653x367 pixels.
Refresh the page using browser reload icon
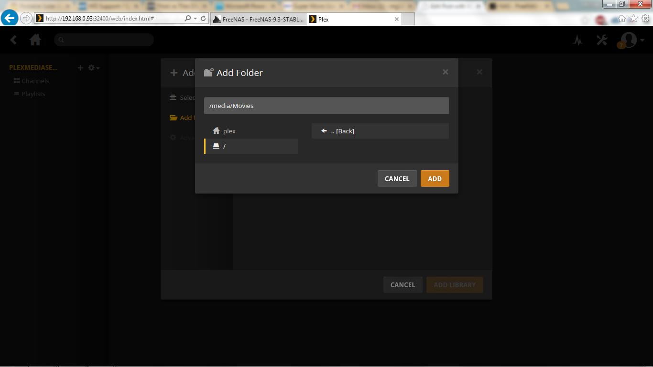(203, 19)
